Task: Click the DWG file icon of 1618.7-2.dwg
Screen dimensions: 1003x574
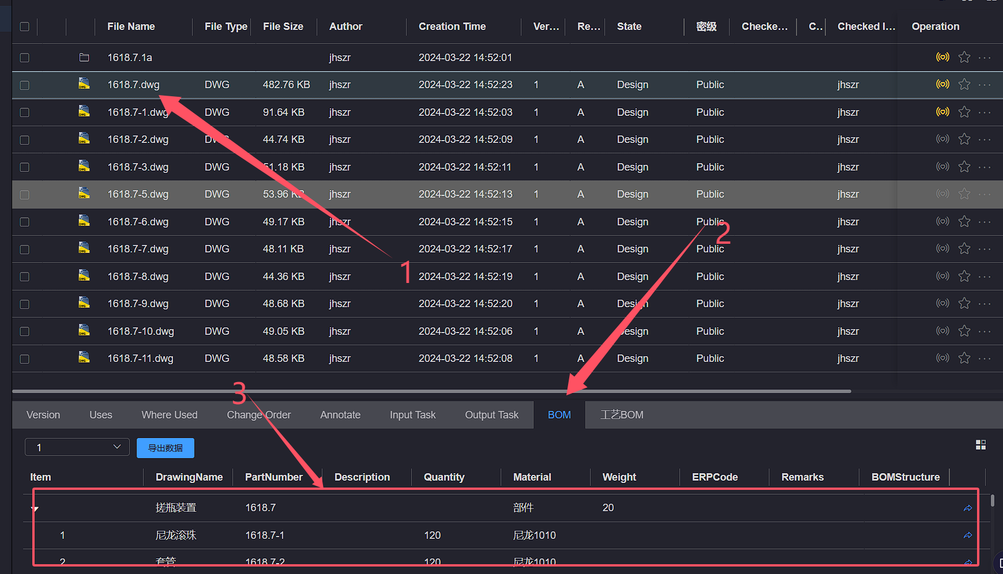Action: pos(84,138)
